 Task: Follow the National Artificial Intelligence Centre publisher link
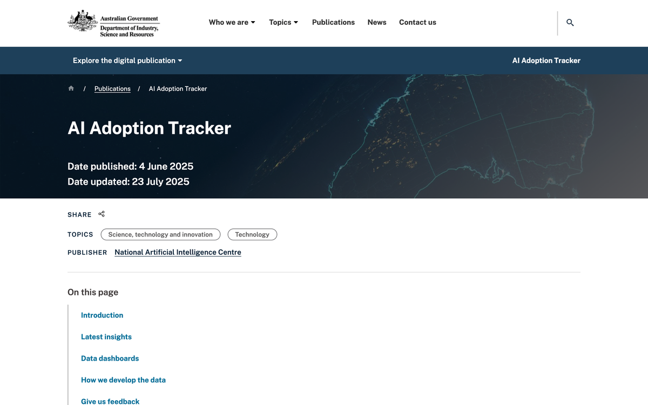point(177,252)
